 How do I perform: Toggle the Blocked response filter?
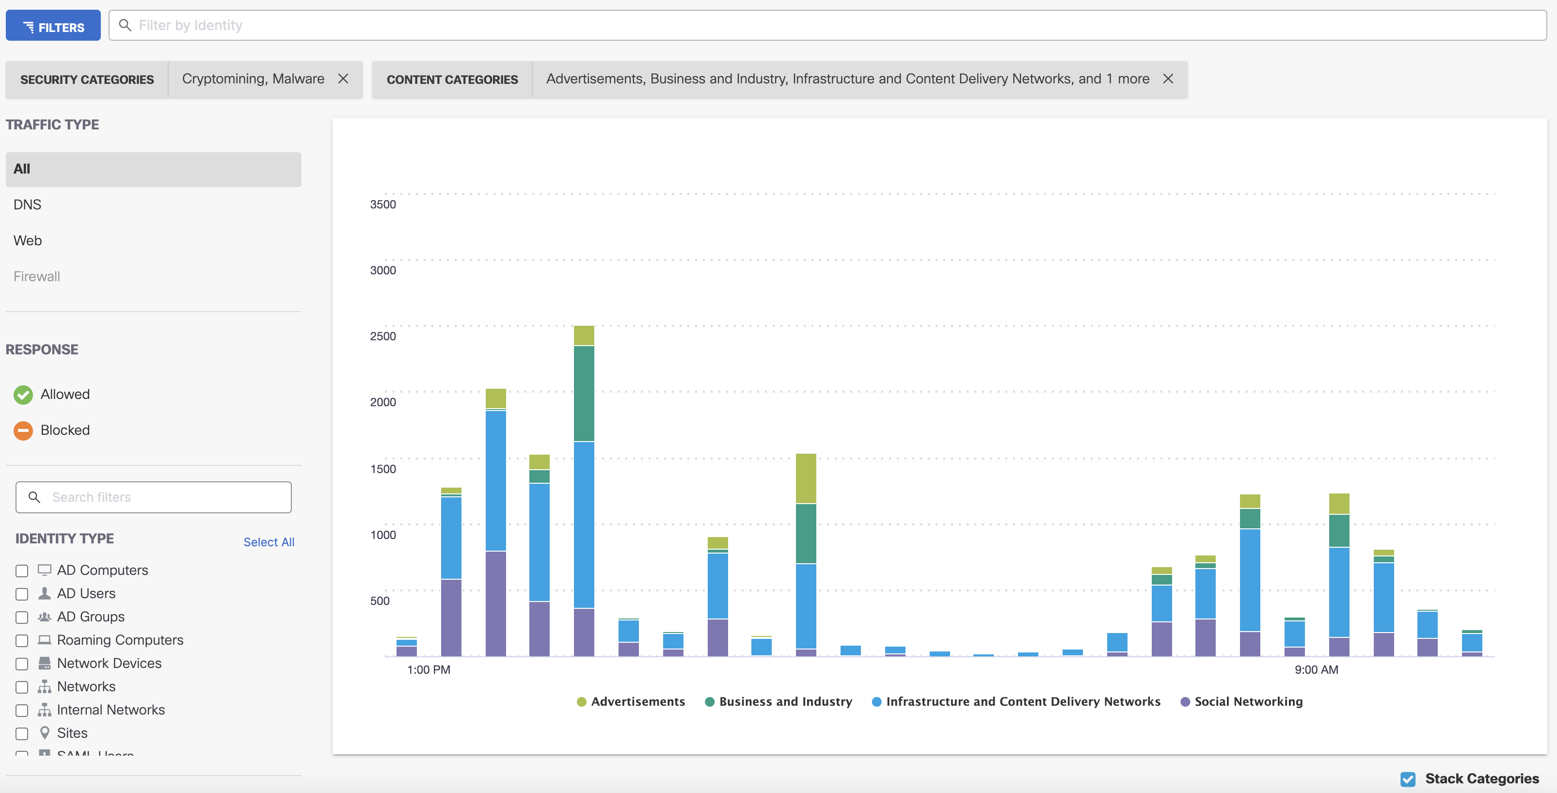[64, 430]
